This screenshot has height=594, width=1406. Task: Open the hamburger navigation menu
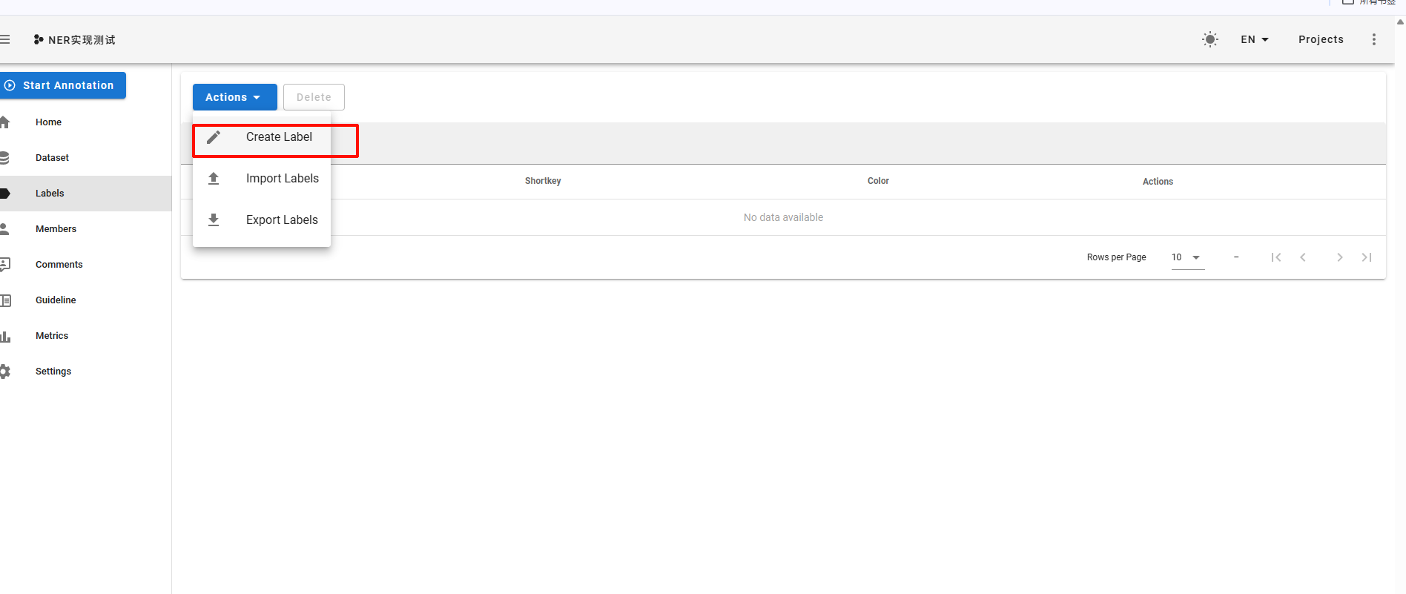4,39
